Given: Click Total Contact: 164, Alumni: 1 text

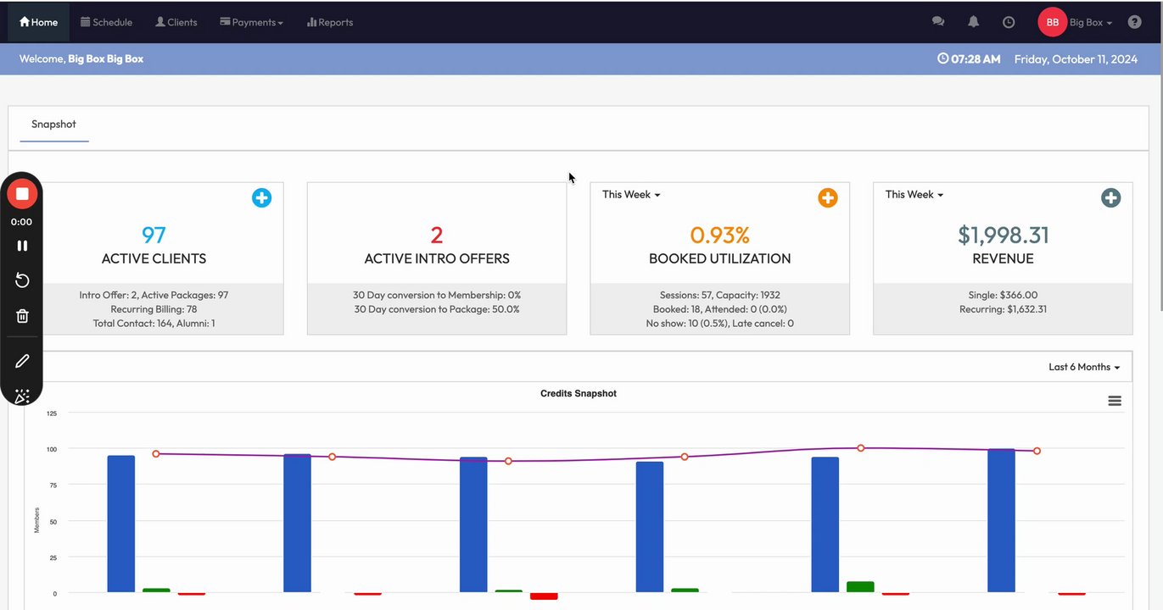Looking at the screenshot, I should pyautogui.click(x=154, y=323).
